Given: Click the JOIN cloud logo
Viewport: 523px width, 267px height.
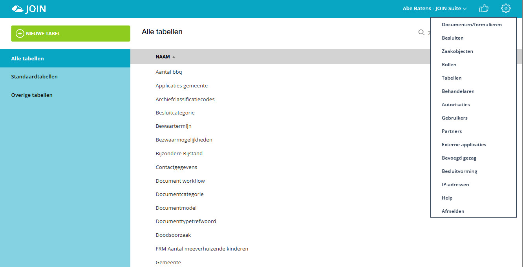Looking at the screenshot, I should click(x=17, y=8).
